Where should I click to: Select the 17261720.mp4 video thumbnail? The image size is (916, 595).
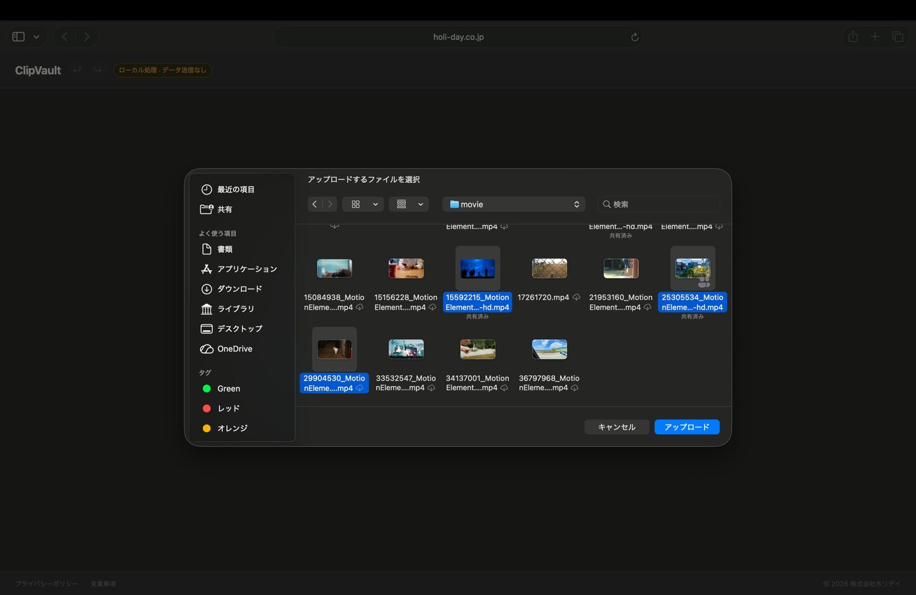pyautogui.click(x=550, y=268)
